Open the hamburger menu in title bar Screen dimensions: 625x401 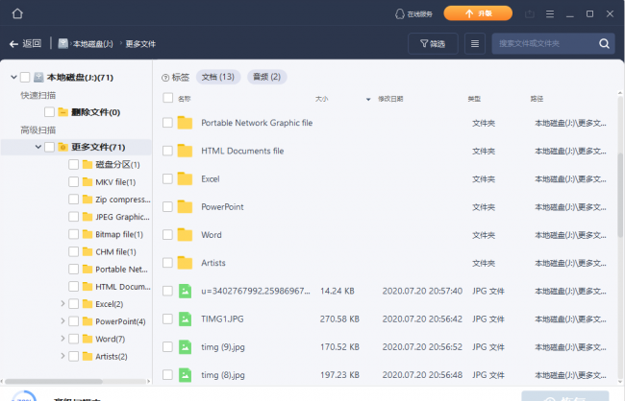[550, 14]
